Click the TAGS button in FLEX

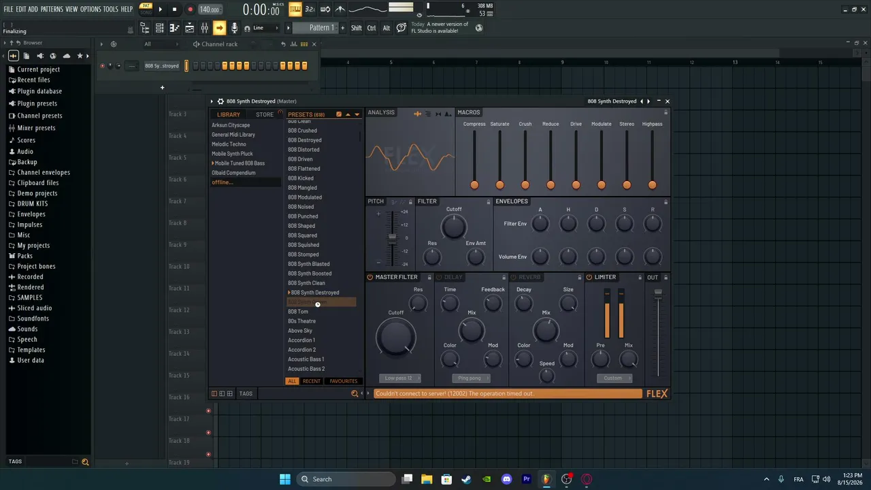coord(246,393)
